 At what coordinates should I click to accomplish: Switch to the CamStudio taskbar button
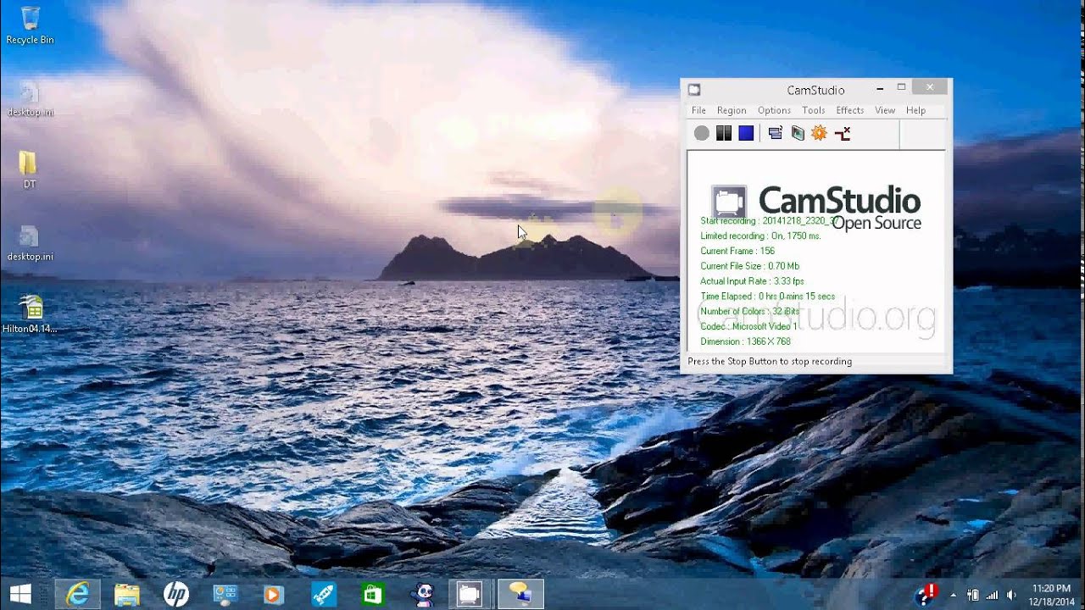click(x=470, y=594)
